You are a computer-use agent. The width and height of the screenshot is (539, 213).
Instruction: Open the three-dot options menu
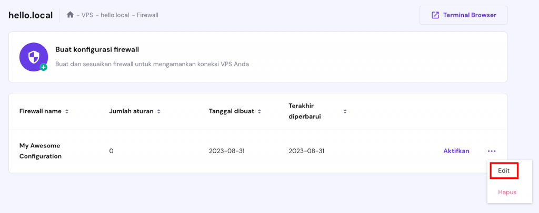click(x=492, y=151)
